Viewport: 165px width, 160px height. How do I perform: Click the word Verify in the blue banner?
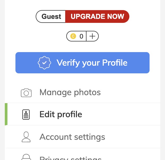[x=68, y=63]
